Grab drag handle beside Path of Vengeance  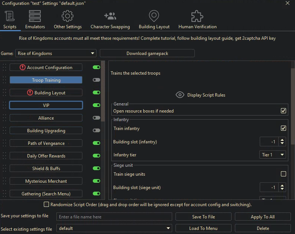pos(4,143)
